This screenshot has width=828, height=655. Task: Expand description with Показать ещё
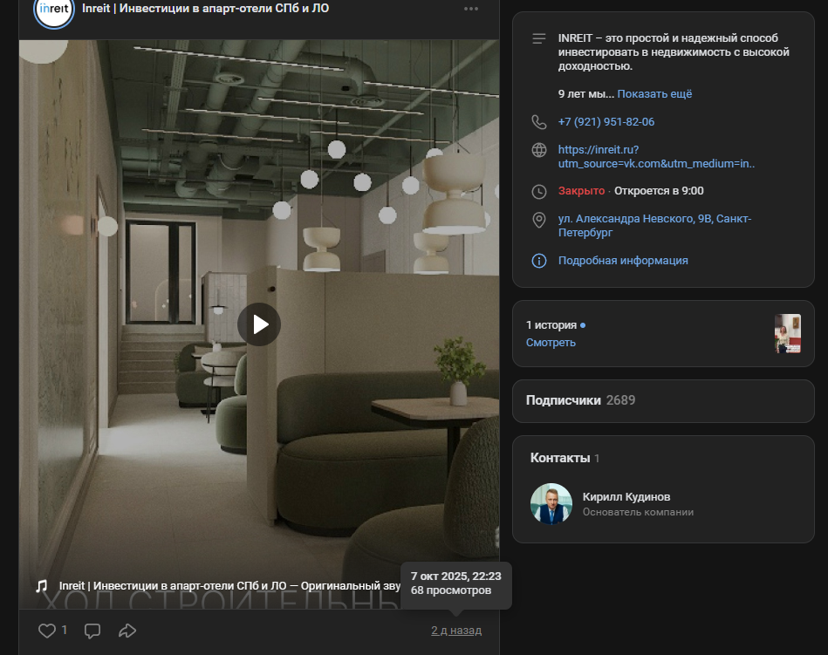point(654,94)
